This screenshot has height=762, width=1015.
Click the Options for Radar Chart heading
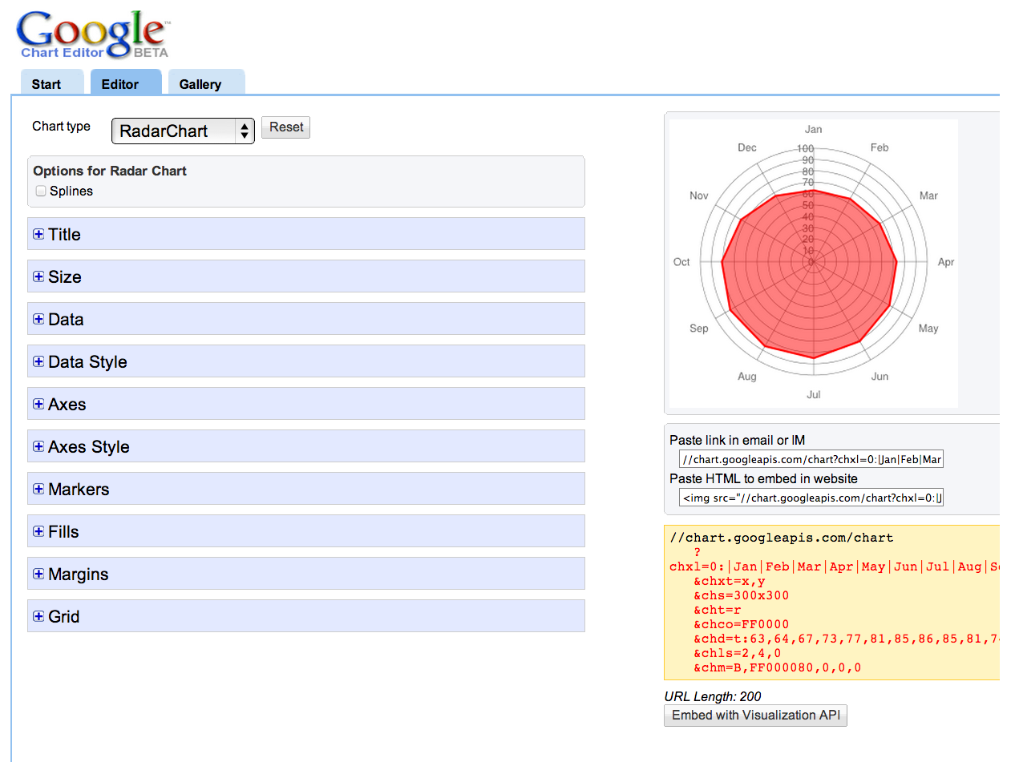point(110,171)
